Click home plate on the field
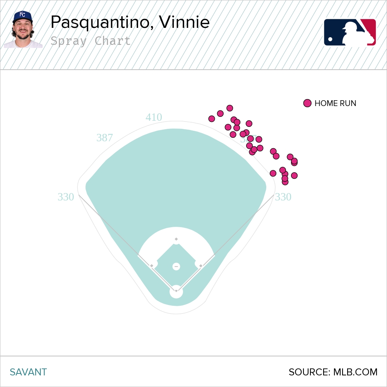This screenshot has width=387, height=387. tap(176, 291)
